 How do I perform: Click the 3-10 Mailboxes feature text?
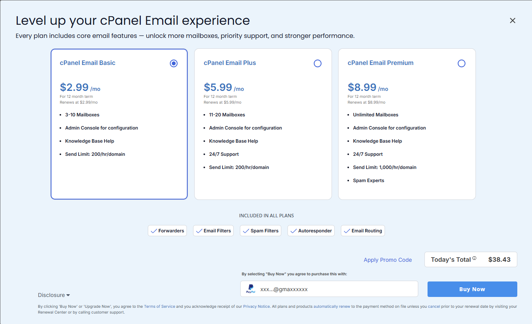(82, 115)
